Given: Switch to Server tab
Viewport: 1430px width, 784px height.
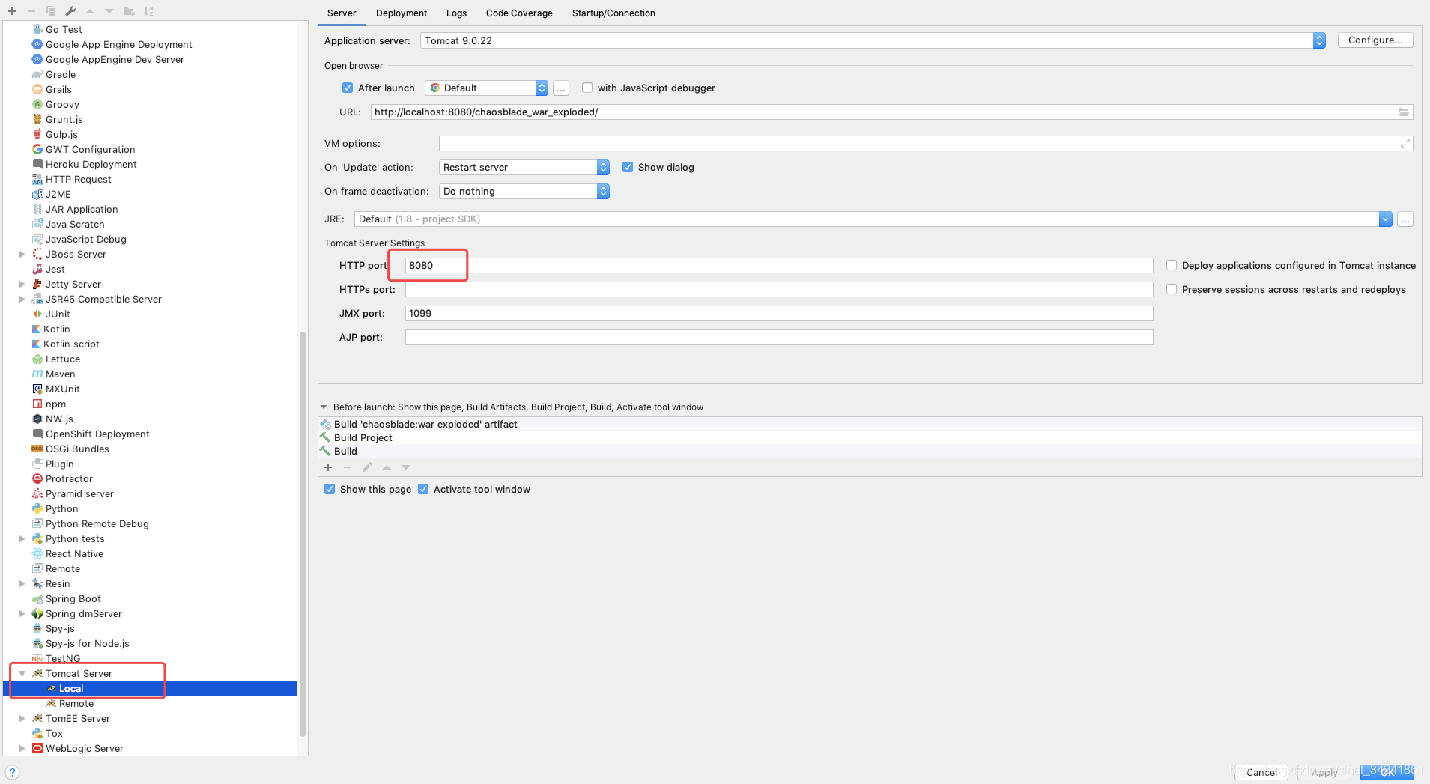Looking at the screenshot, I should coord(342,13).
